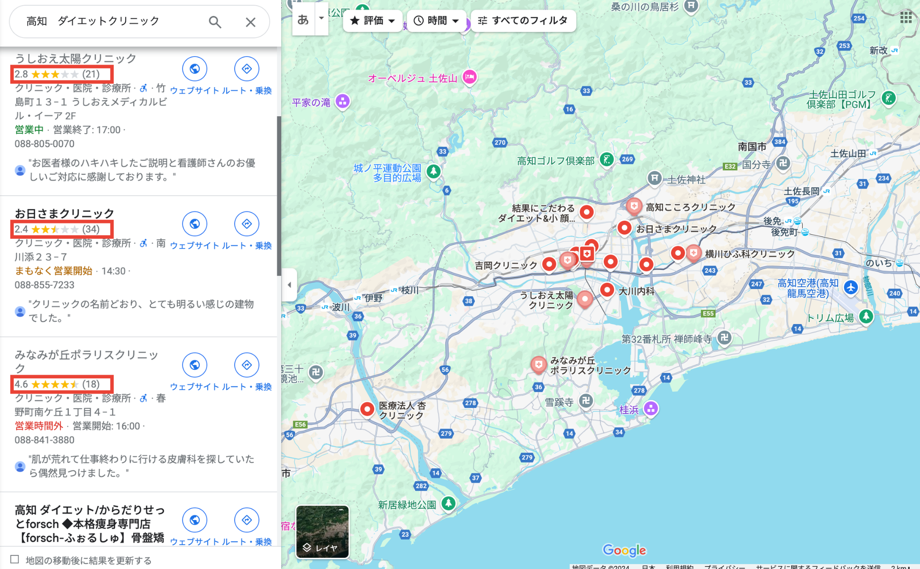Click the 結果にこだわるダイエット map pin
The height and width of the screenshot is (569, 920).
coord(586,212)
